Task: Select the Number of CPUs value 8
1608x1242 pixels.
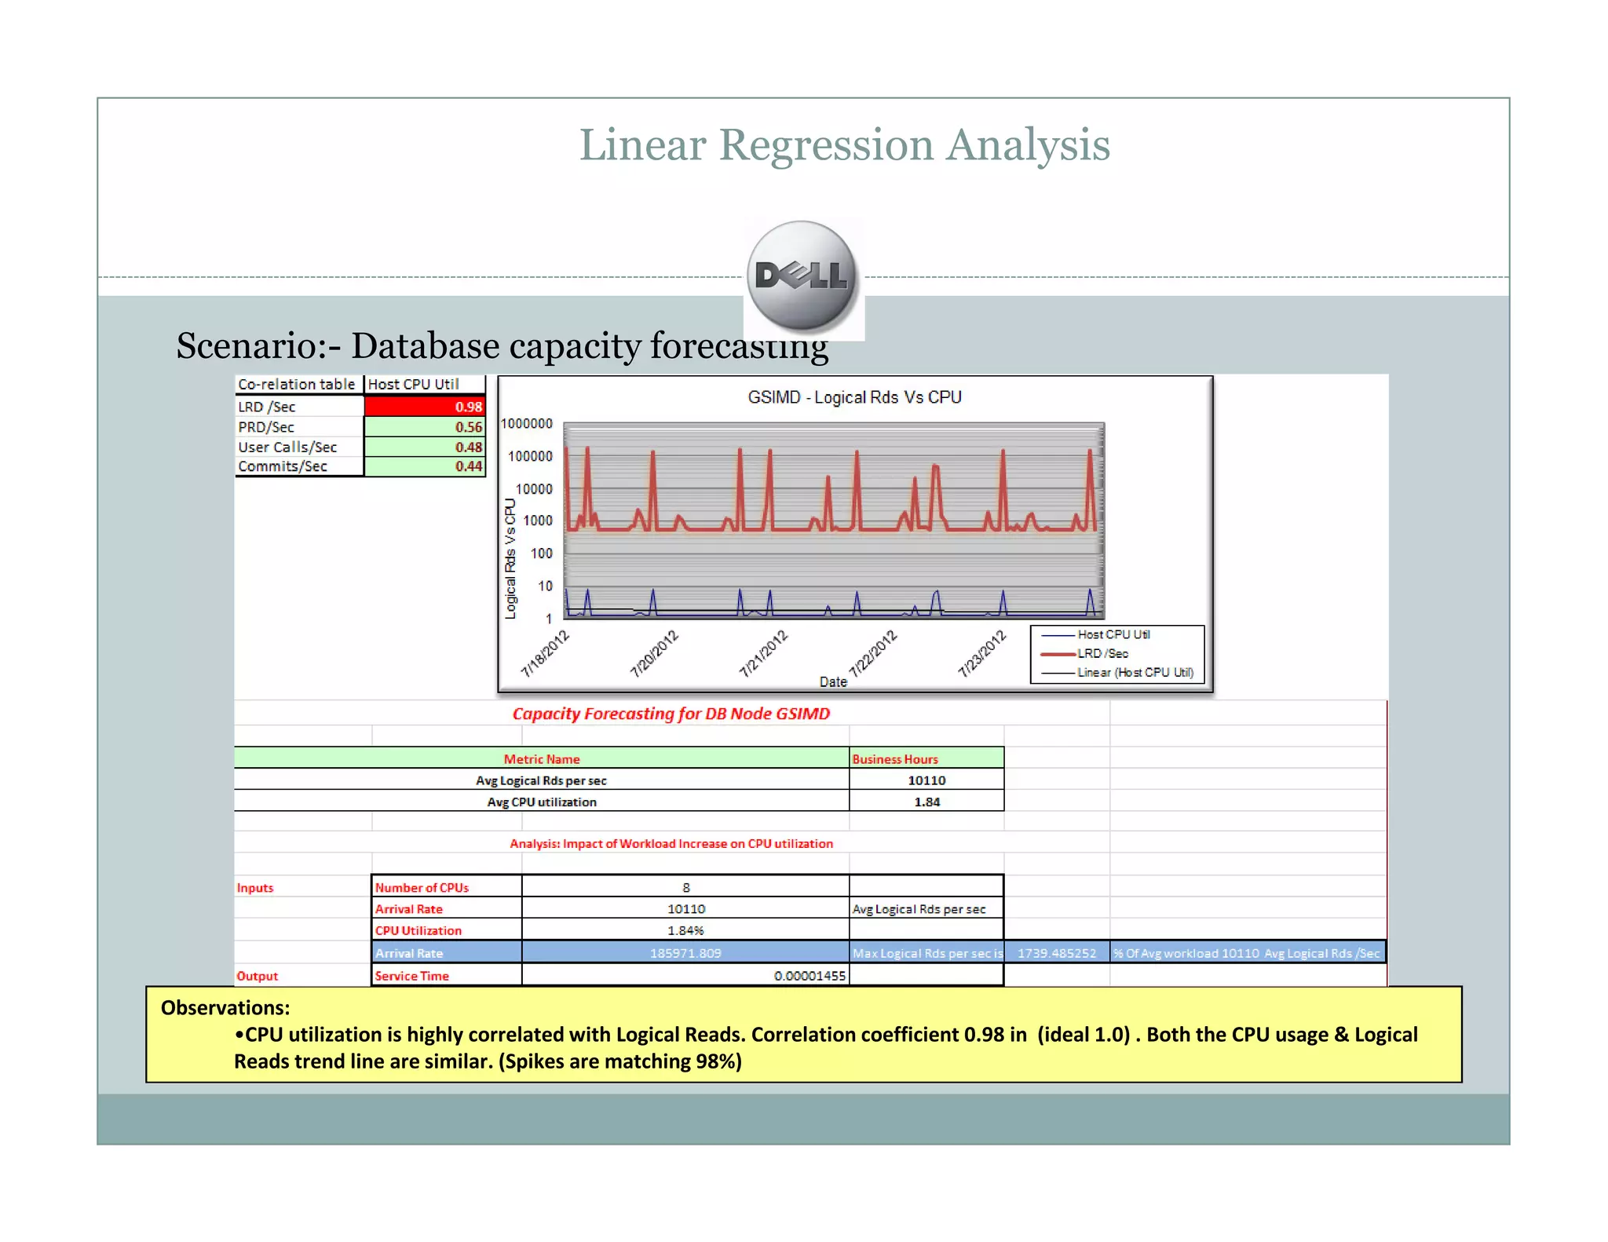Action: (685, 887)
